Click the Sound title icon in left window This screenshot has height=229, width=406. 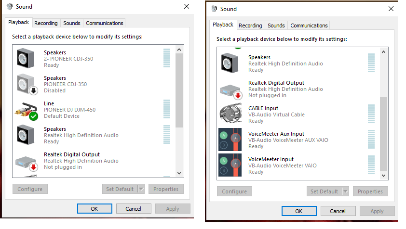(10, 6)
